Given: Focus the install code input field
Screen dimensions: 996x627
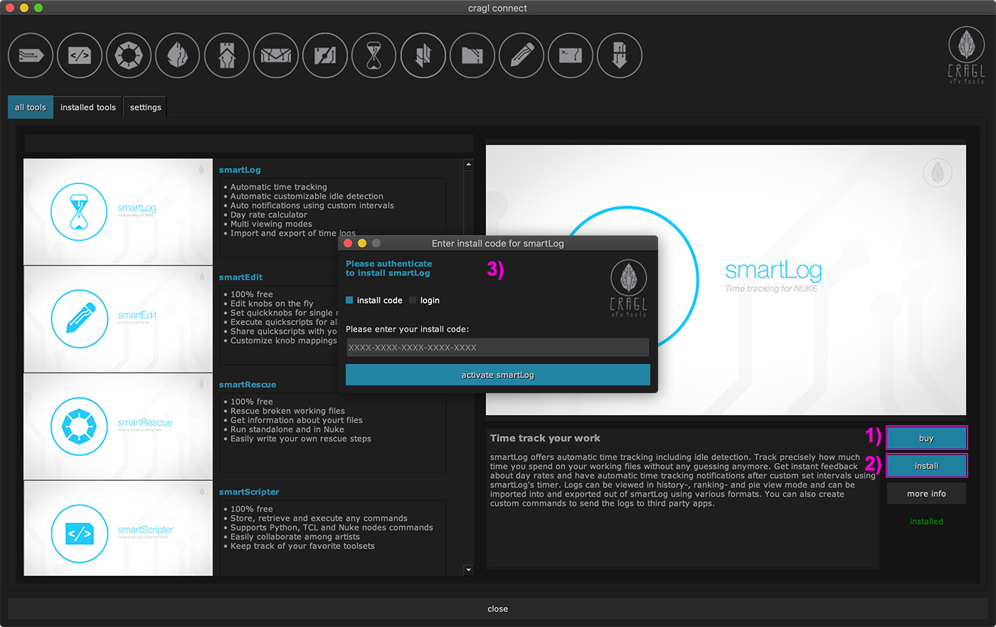Looking at the screenshot, I should click(x=497, y=348).
